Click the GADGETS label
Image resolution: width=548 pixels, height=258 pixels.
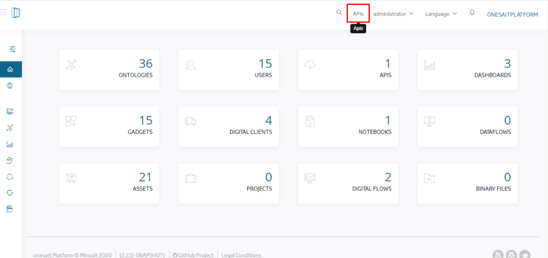[x=140, y=132]
